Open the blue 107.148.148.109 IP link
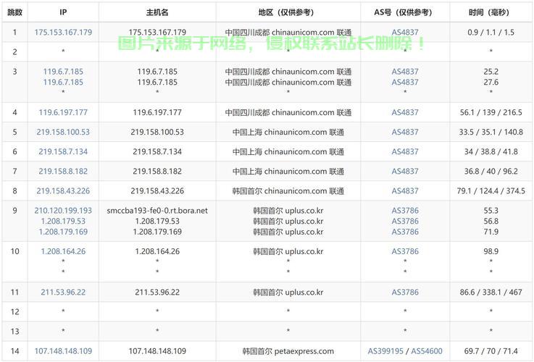 click(63, 351)
